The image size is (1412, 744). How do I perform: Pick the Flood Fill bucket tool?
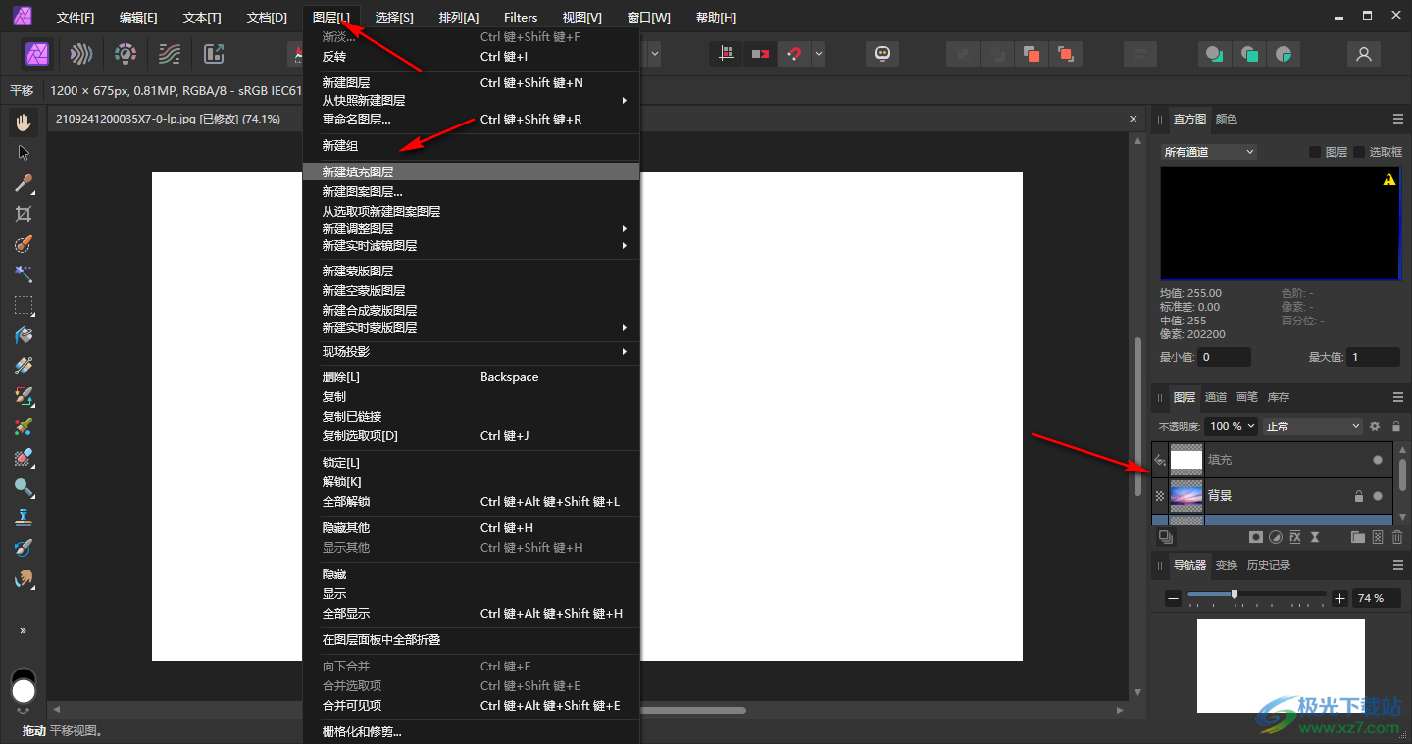(x=24, y=335)
